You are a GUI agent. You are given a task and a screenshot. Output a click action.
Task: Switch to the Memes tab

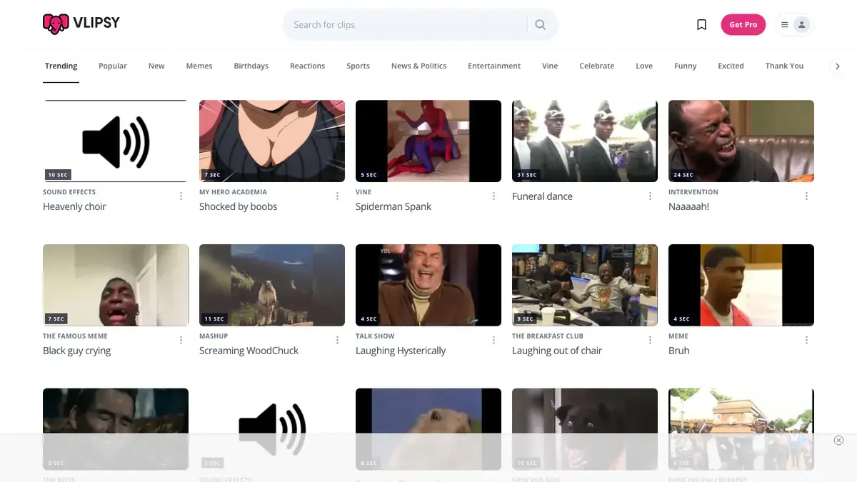point(199,66)
